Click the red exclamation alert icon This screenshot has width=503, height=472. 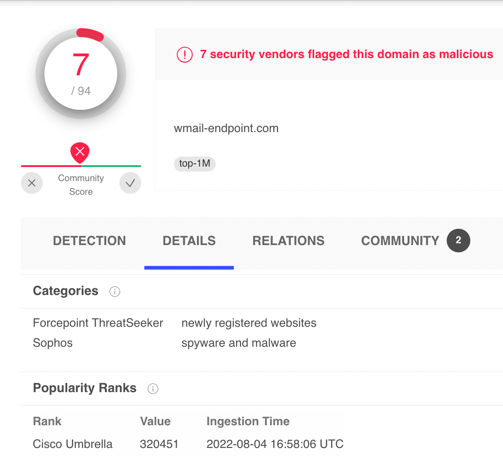pos(185,55)
